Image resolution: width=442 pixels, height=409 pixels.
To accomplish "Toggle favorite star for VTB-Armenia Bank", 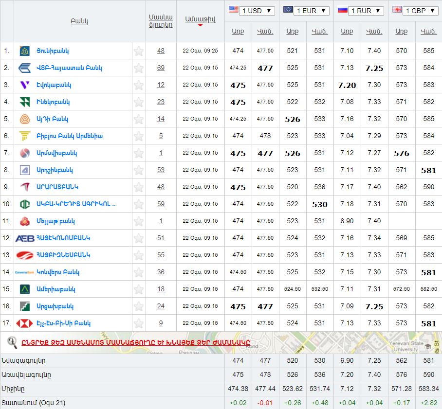I will [x=139, y=68].
